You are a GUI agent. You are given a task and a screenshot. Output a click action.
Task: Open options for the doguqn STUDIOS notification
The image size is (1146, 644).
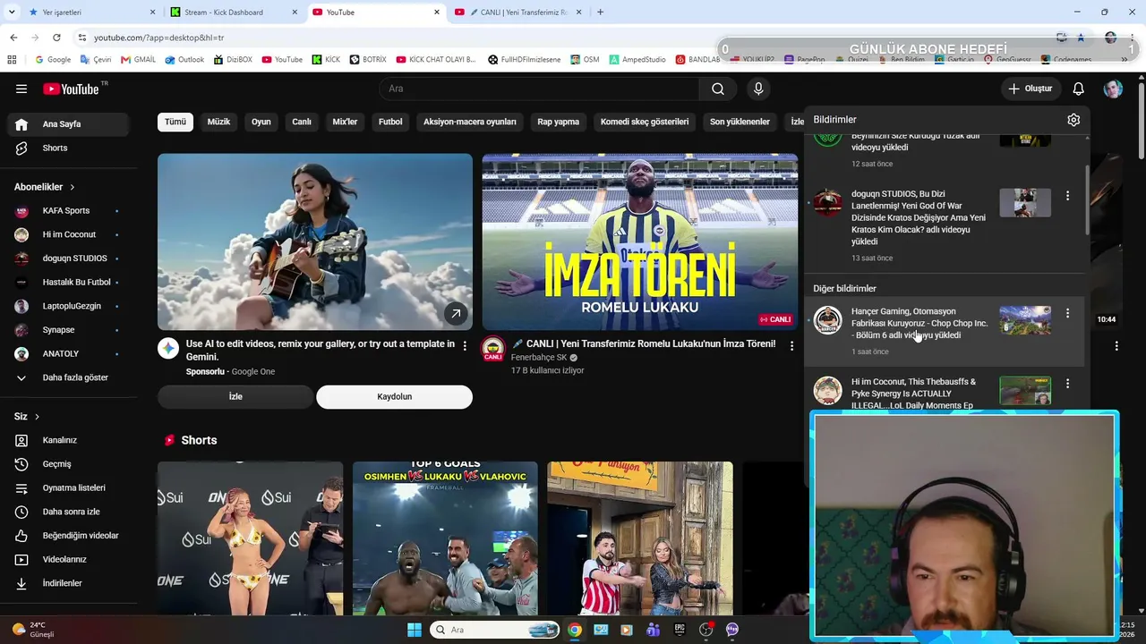coord(1067,196)
